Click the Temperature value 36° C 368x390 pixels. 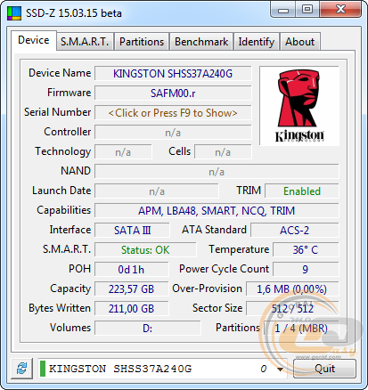(306, 250)
